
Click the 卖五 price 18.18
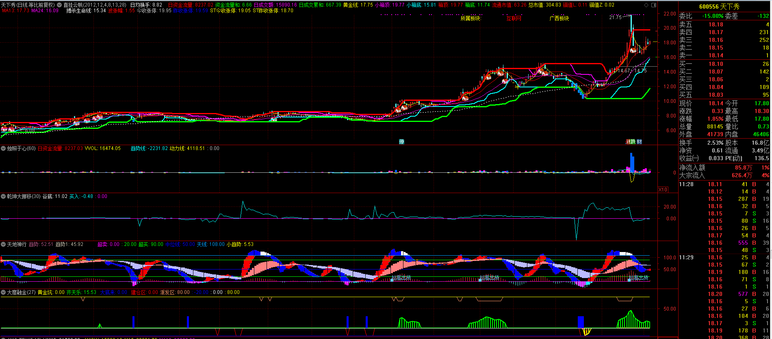[716, 24]
